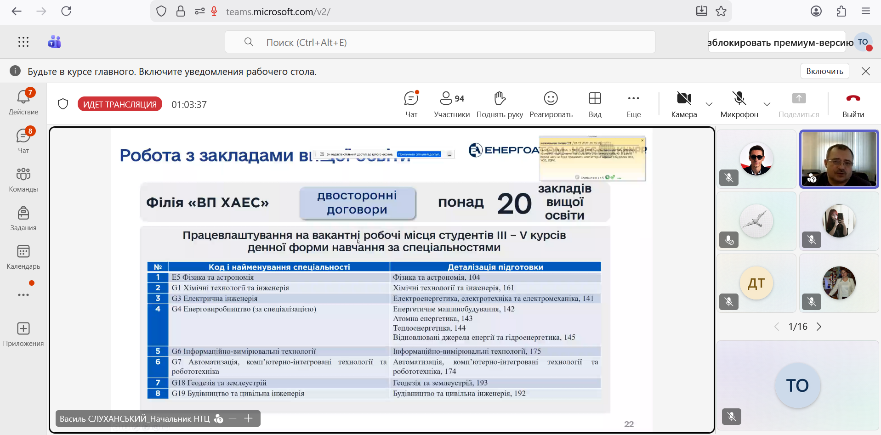This screenshot has width=881, height=435.
Task: Zoom in shared content with plus button
Action: click(249, 418)
